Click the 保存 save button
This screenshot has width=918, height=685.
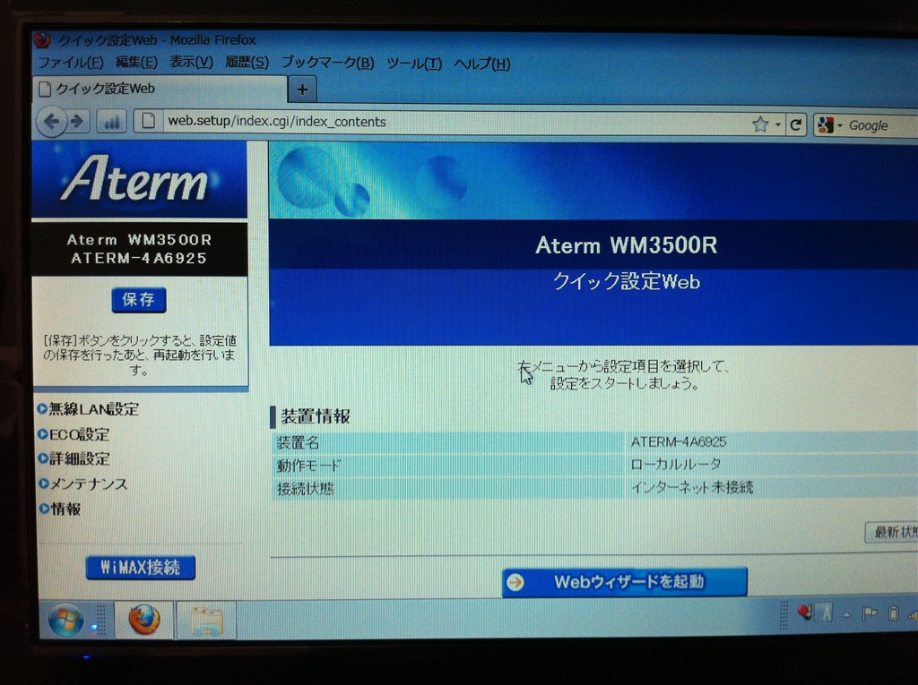(x=139, y=300)
